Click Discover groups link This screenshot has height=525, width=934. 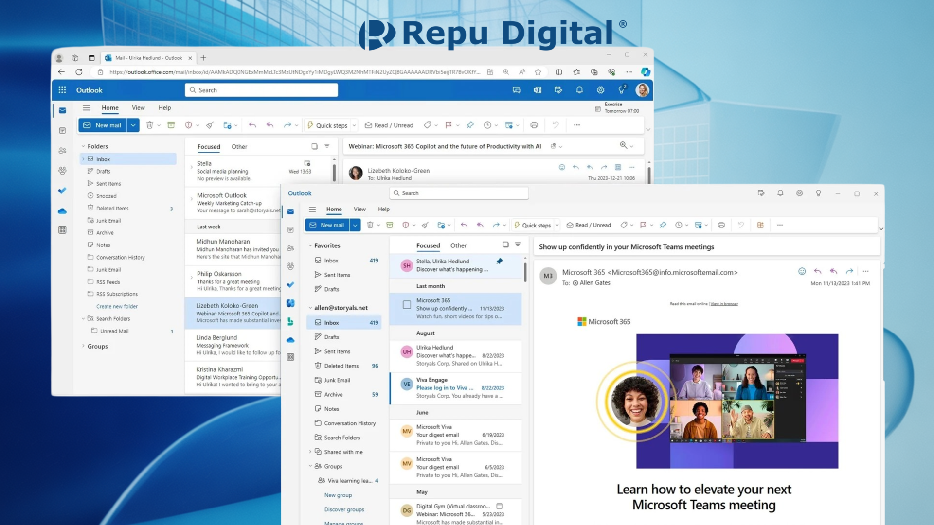coord(344,509)
